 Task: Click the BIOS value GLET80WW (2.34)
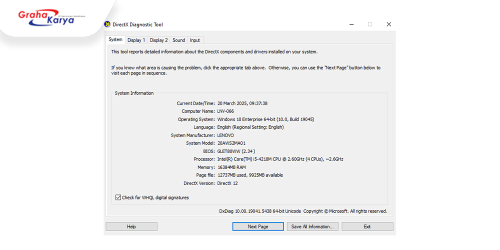(x=236, y=151)
